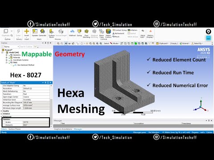The width and height of the screenshot is (214, 160).
Task: Click the Face Meshing icon
Action: click(x=86, y=32)
